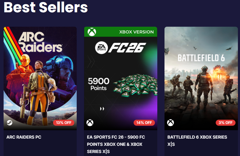240x156 pixels.
Task: Click the Xbox logo in the green banner
Action: 92,32
